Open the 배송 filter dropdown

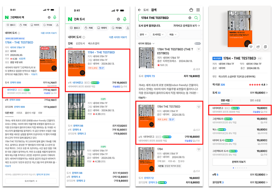pyautogui.click(x=173, y=34)
